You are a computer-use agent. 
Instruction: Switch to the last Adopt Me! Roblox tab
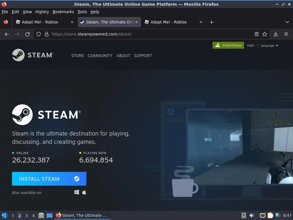(x=174, y=22)
